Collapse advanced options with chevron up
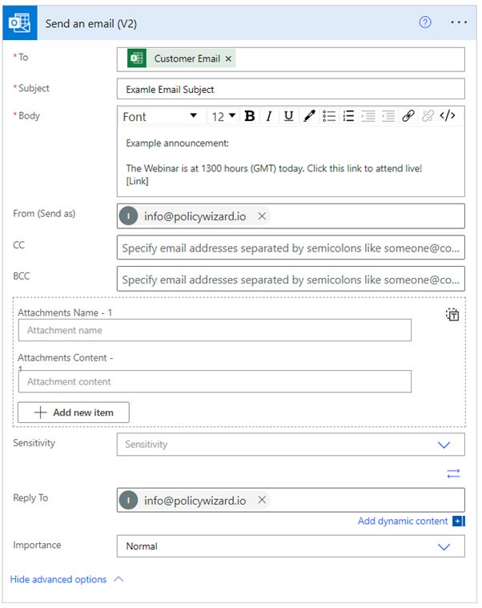The image size is (482, 608). click(x=119, y=581)
